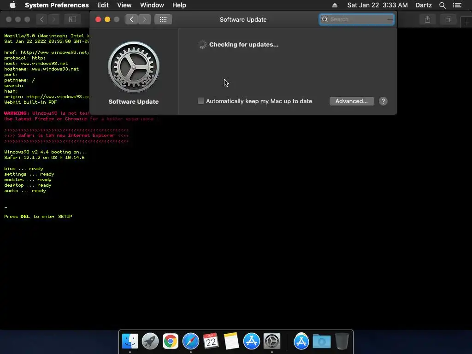Click the date and time in menu bar

[378, 5]
